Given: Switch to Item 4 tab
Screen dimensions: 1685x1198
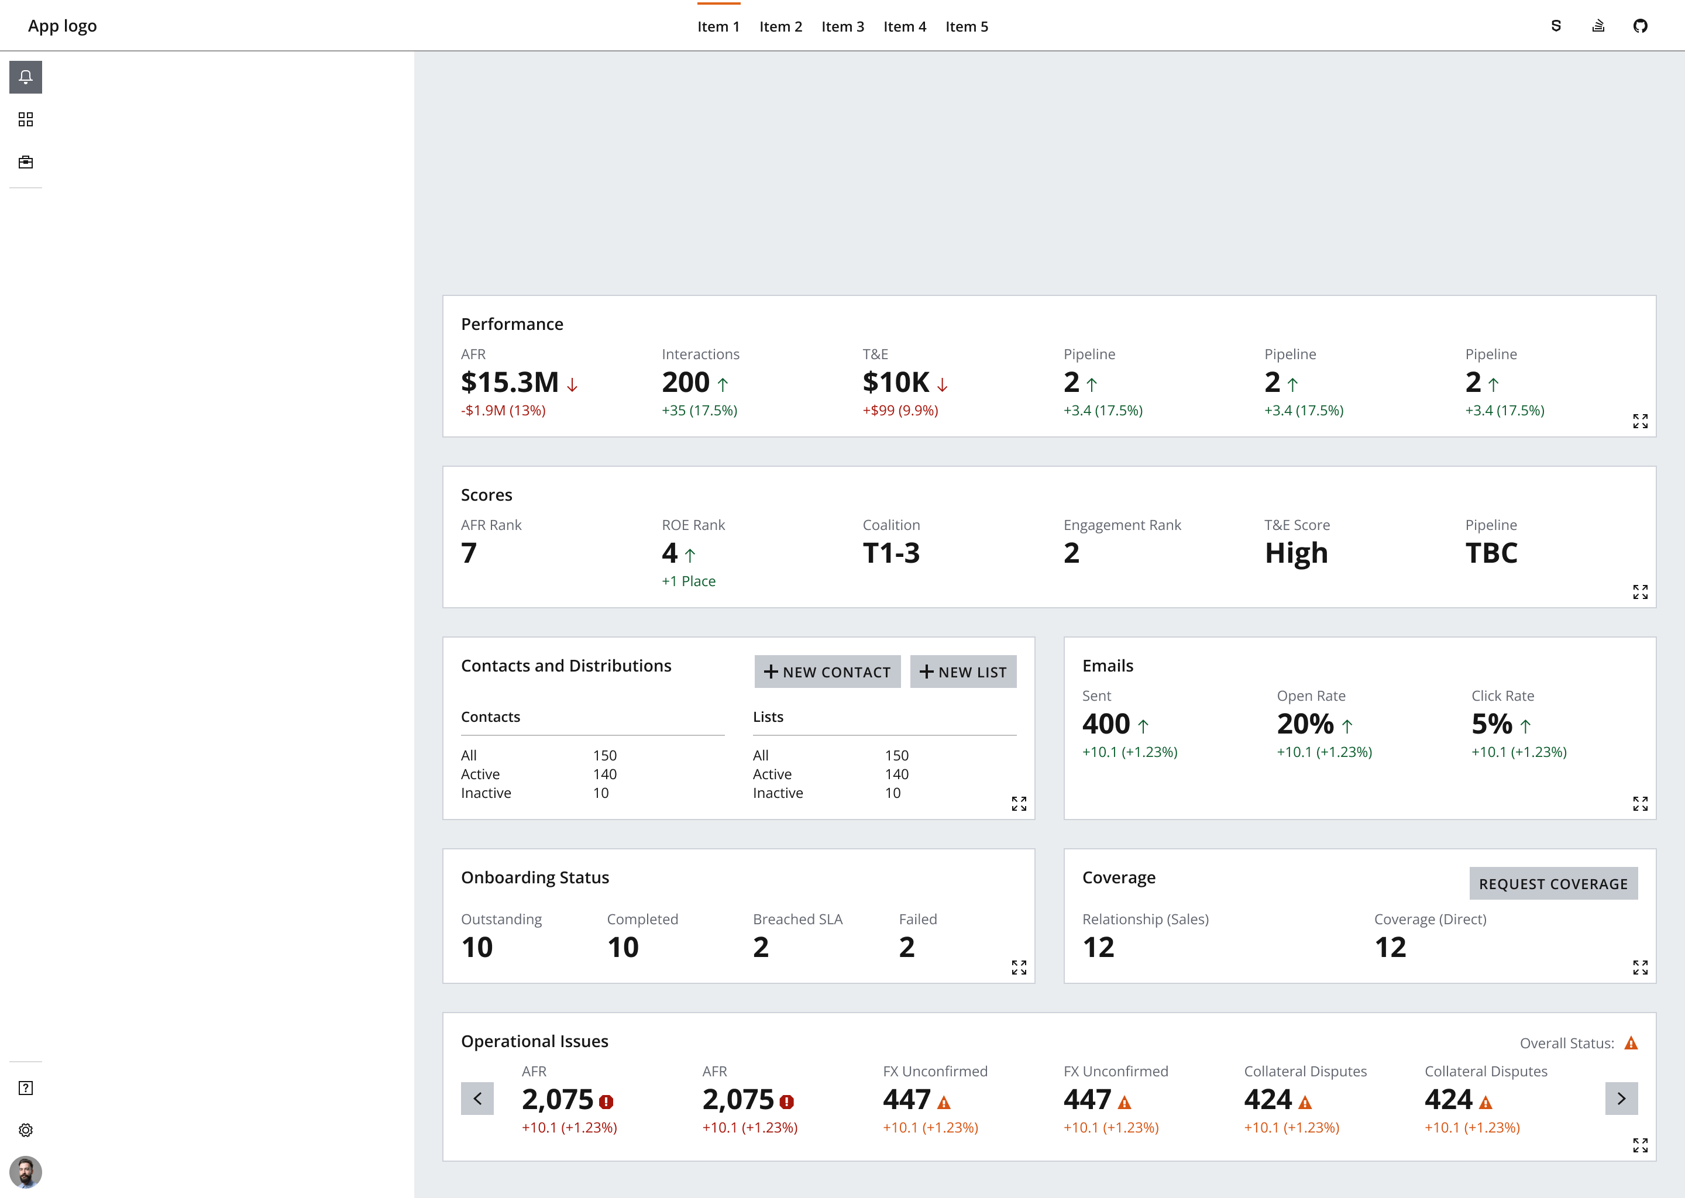Looking at the screenshot, I should (x=905, y=27).
